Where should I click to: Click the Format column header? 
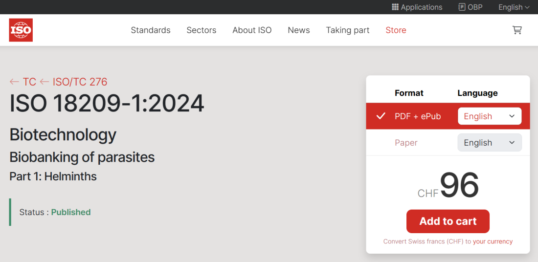[409, 93]
